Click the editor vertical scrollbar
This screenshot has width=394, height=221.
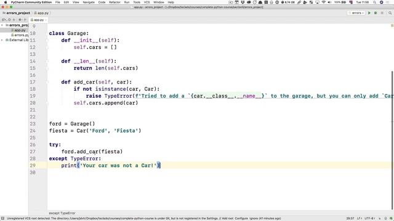click(x=392, y=141)
